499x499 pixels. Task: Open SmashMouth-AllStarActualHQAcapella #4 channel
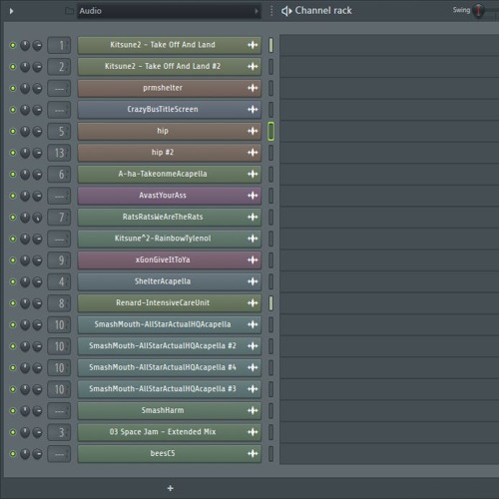pyautogui.click(x=169, y=367)
